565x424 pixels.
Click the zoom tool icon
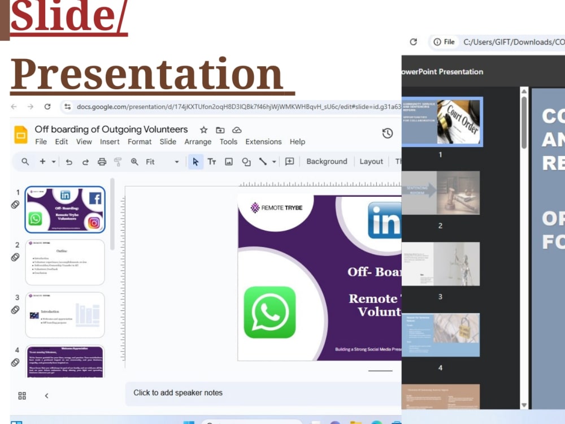click(134, 162)
